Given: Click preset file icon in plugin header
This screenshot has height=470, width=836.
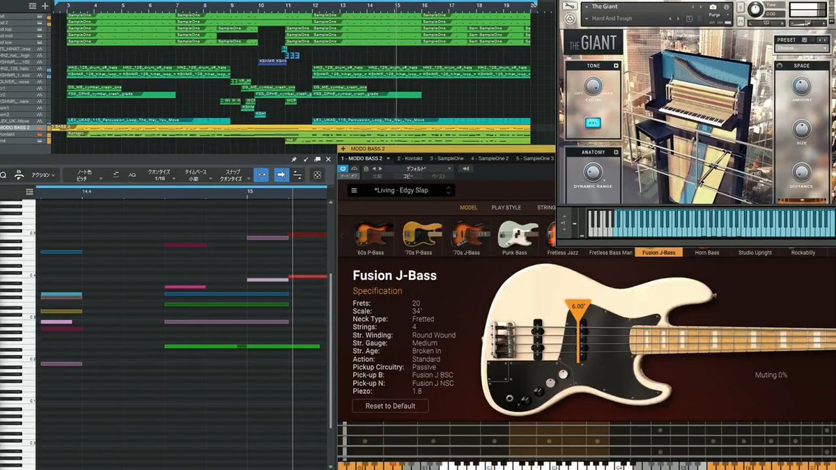Looking at the screenshot, I should click(366, 169).
